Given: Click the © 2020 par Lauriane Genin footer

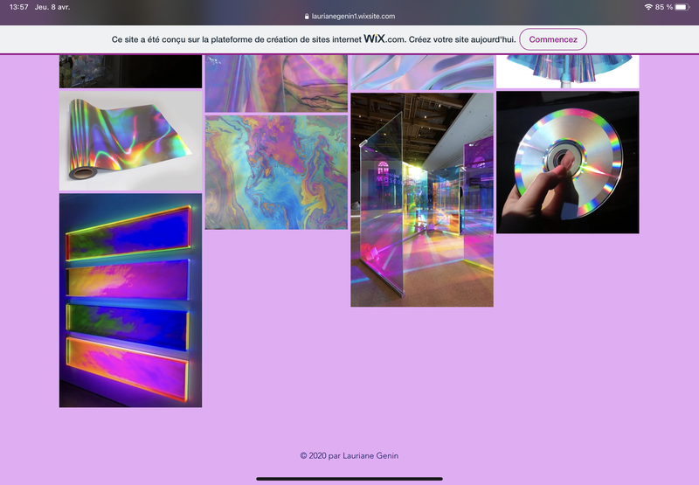Looking at the screenshot, I should point(349,455).
